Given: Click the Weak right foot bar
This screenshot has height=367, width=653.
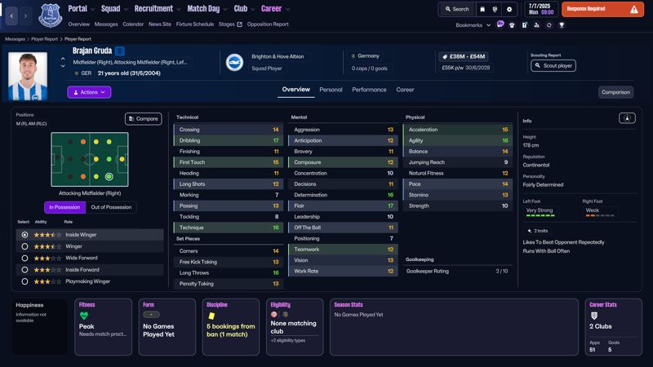Looking at the screenshot, I should click(600, 215).
